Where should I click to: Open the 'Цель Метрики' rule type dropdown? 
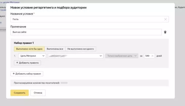[32, 56]
